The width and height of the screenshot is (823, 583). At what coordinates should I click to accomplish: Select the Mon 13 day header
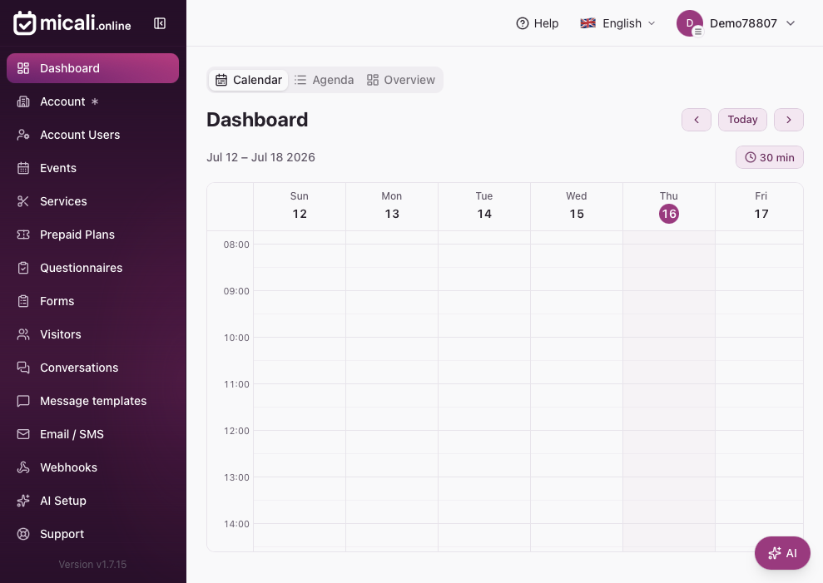pos(392,206)
